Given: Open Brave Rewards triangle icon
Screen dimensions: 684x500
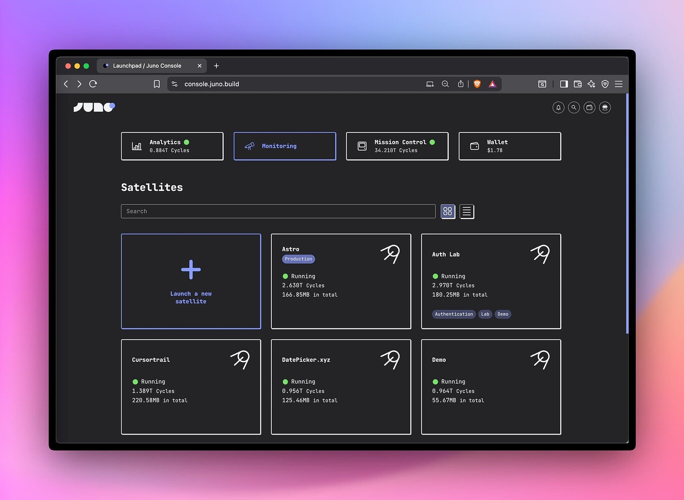Looking at the screenshot, I should (493, 84).
